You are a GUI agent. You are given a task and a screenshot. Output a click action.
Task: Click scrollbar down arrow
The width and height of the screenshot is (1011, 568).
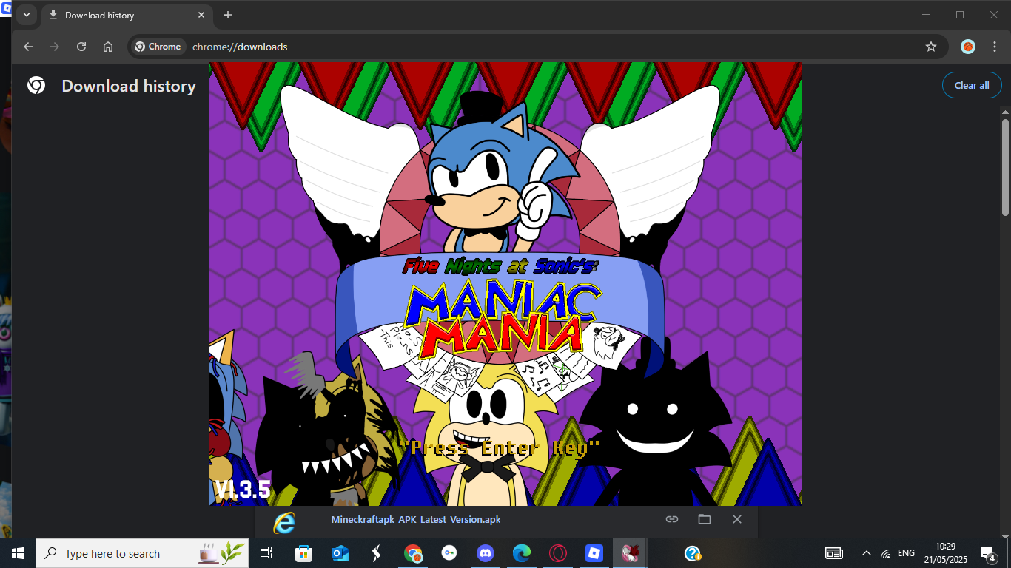[1005, 536]
